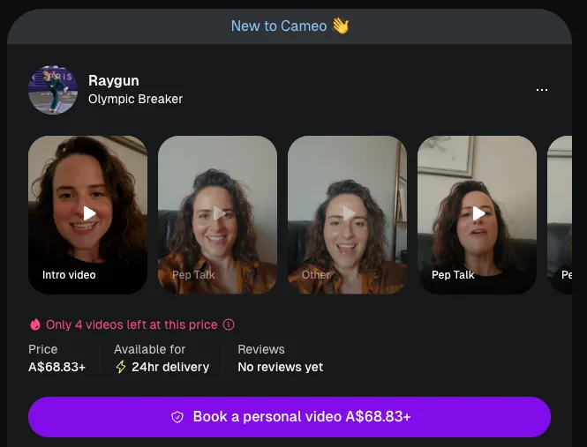Click Raygun's circular profile avatar
This screenshot has height=447, width=587.
pos(53,90)
